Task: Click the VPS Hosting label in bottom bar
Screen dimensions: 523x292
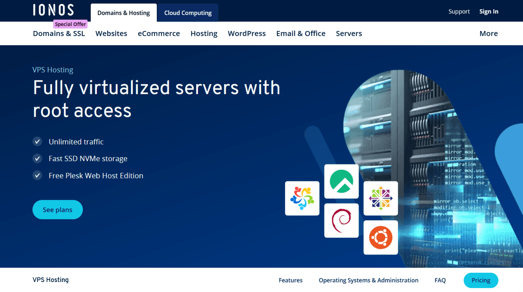Action: 51,280
